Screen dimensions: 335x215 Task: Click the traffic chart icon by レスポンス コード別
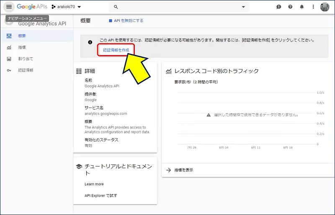pyautogui.click(x=169, y=71)
